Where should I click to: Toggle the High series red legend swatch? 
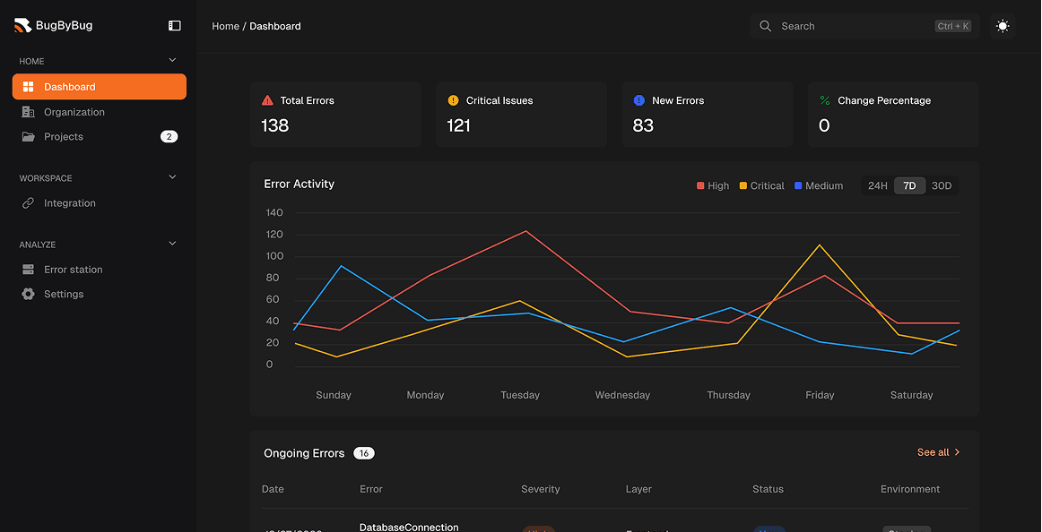coord(700,185)
